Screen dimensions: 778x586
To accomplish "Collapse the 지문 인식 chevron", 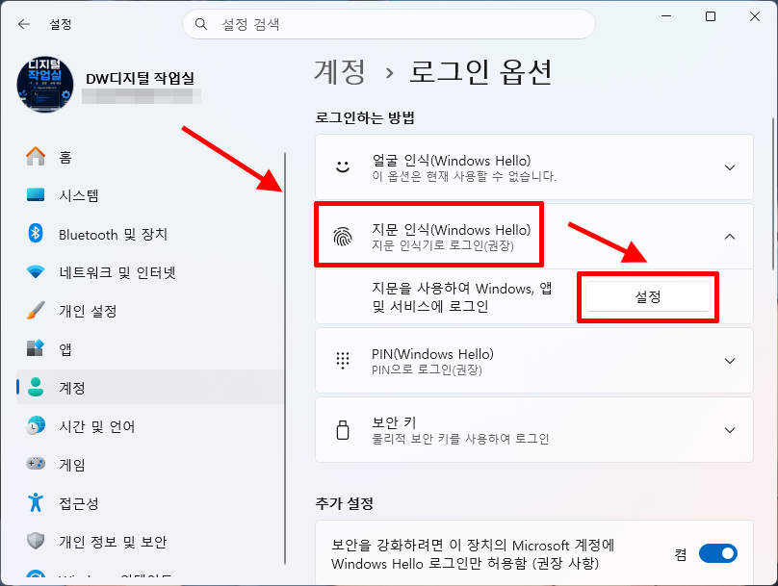I will pyautogui.click(x=730, y=237).
